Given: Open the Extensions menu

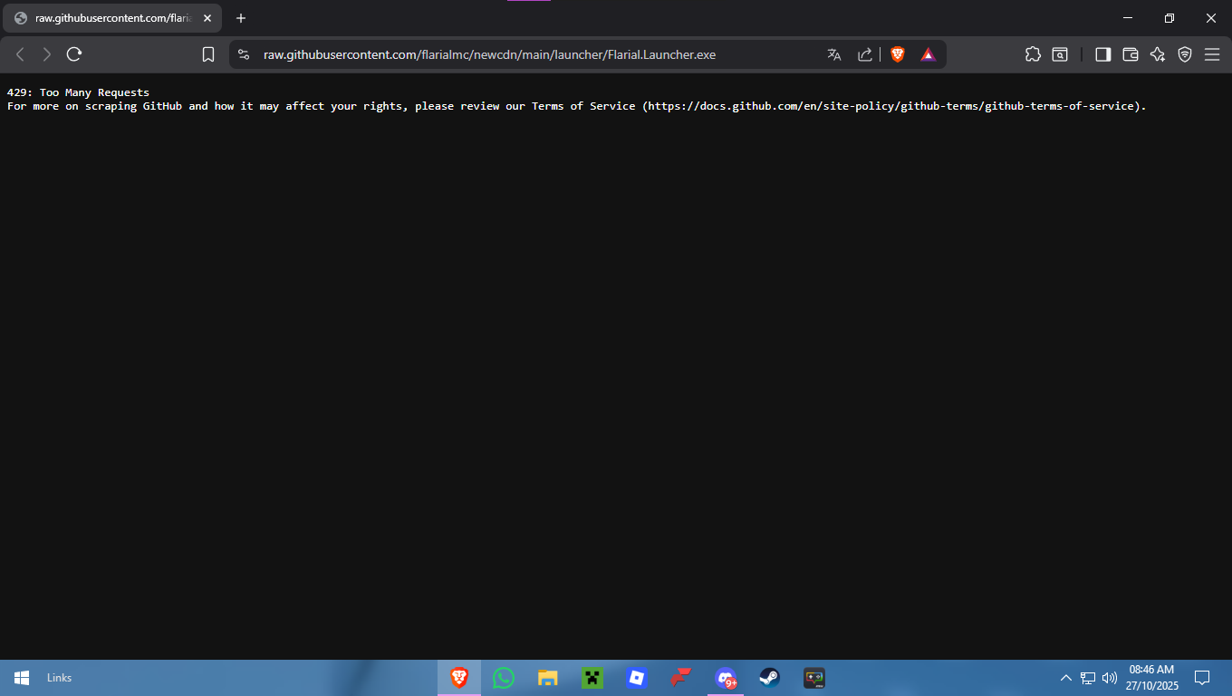Looking at the screenshot, I should pyautogui.click(x=1033, y=54).
